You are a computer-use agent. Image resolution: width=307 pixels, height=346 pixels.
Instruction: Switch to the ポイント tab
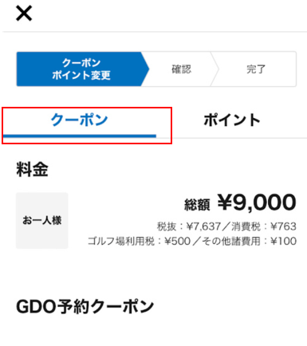click(x=231, y=120)
